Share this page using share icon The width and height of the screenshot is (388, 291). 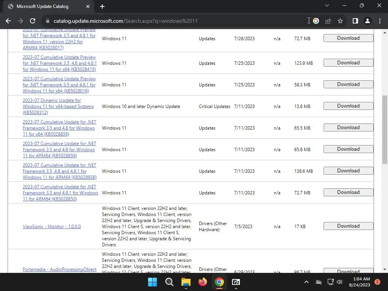[x=328, y=21]
